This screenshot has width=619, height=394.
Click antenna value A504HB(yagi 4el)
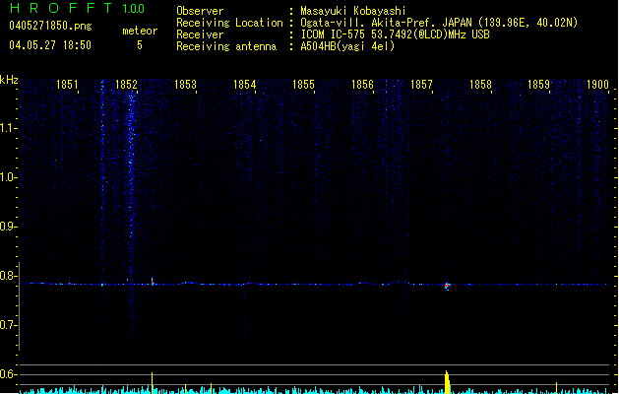(x=347, y=46)
